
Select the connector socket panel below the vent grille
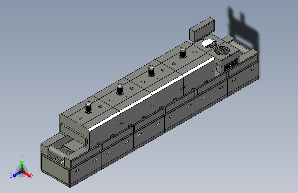pyautogui.click(x=231, y=65)
